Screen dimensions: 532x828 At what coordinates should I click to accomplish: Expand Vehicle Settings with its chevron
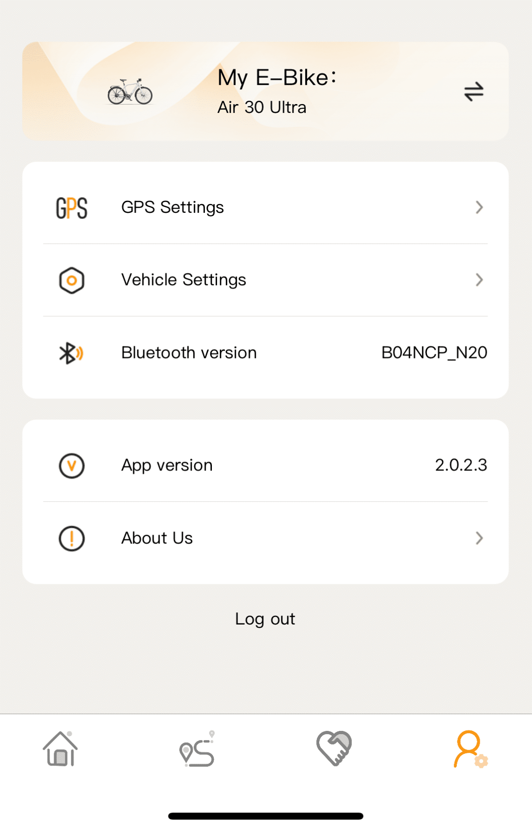click(x=479, y=280)
